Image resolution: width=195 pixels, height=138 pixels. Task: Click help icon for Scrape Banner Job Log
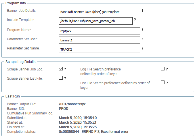coord(65,69)
